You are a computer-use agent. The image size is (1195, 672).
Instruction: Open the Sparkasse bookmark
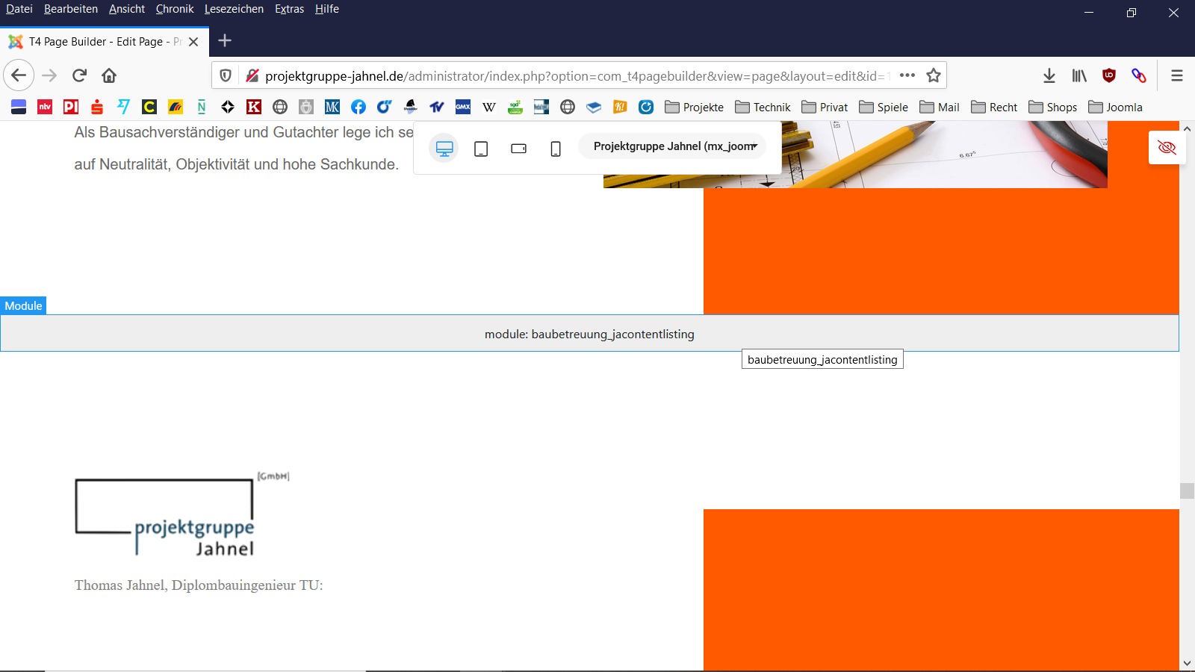pyautogui.click(x=97, y=107)
